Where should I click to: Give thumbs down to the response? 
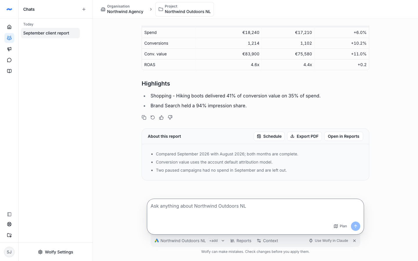point(170,117)
